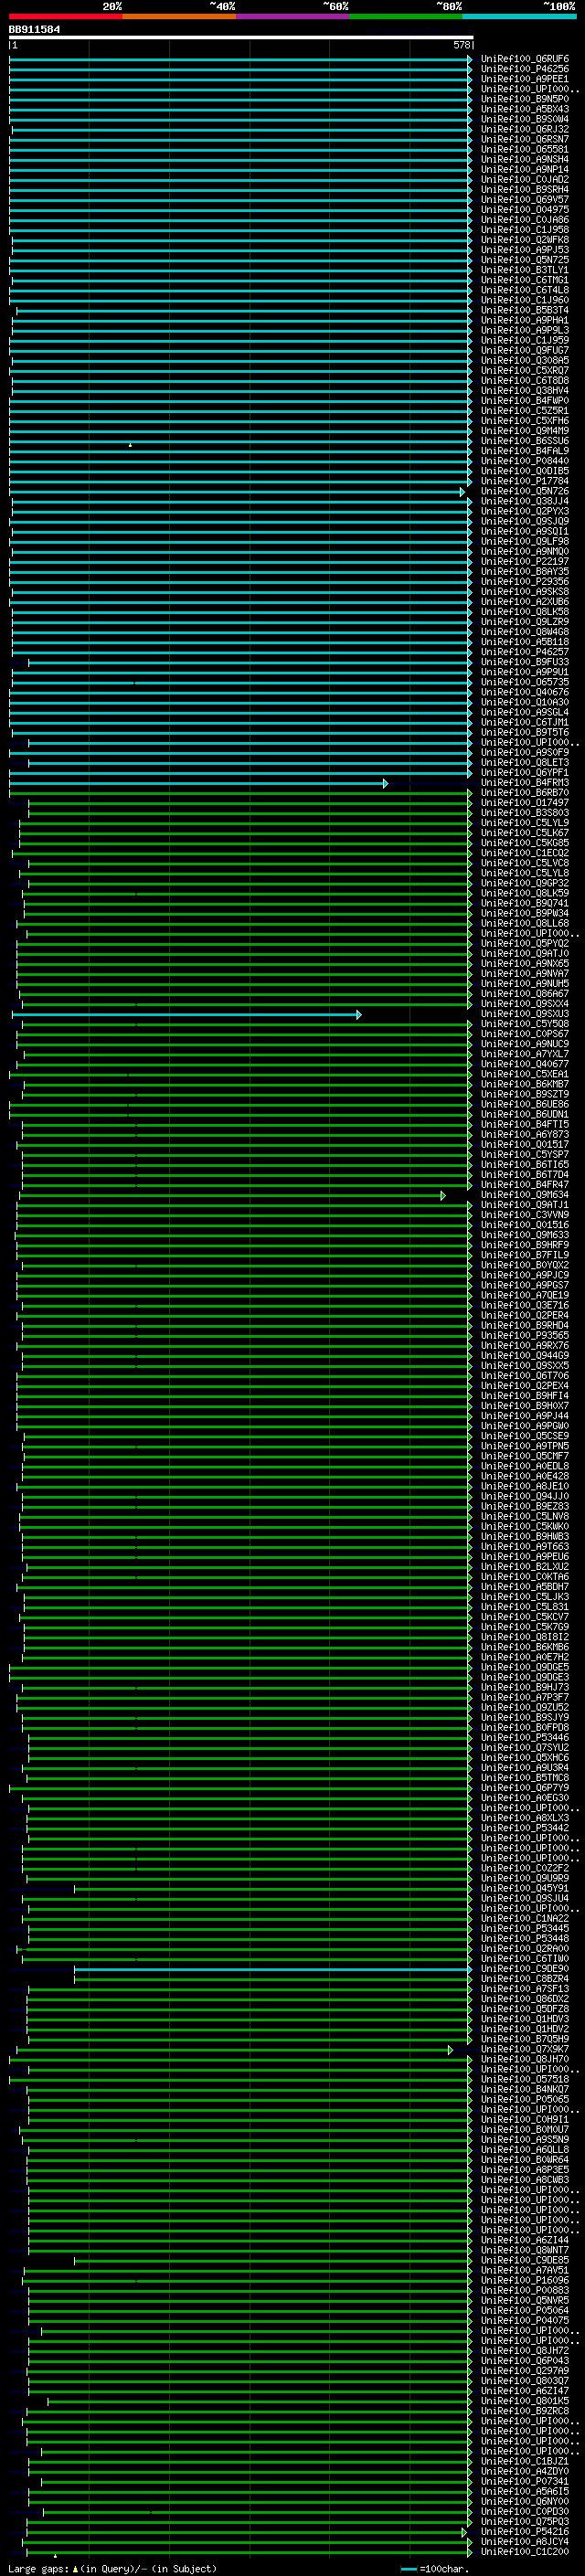Select the UniRef100_A9NP14 label

[x=525, y=170]
